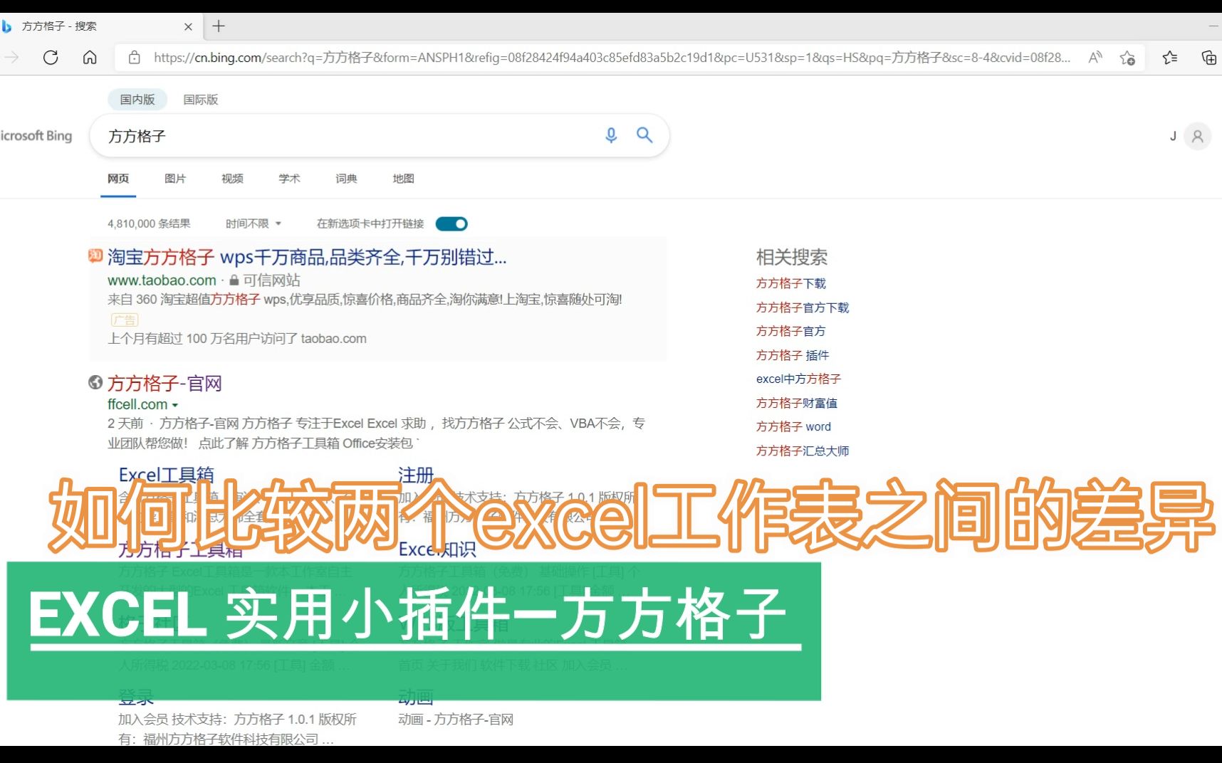The height and width of the screenshot is (763, 1222).
Task: Open the 淘宝方方格子 wps ad result
Action: coord(307,257)
